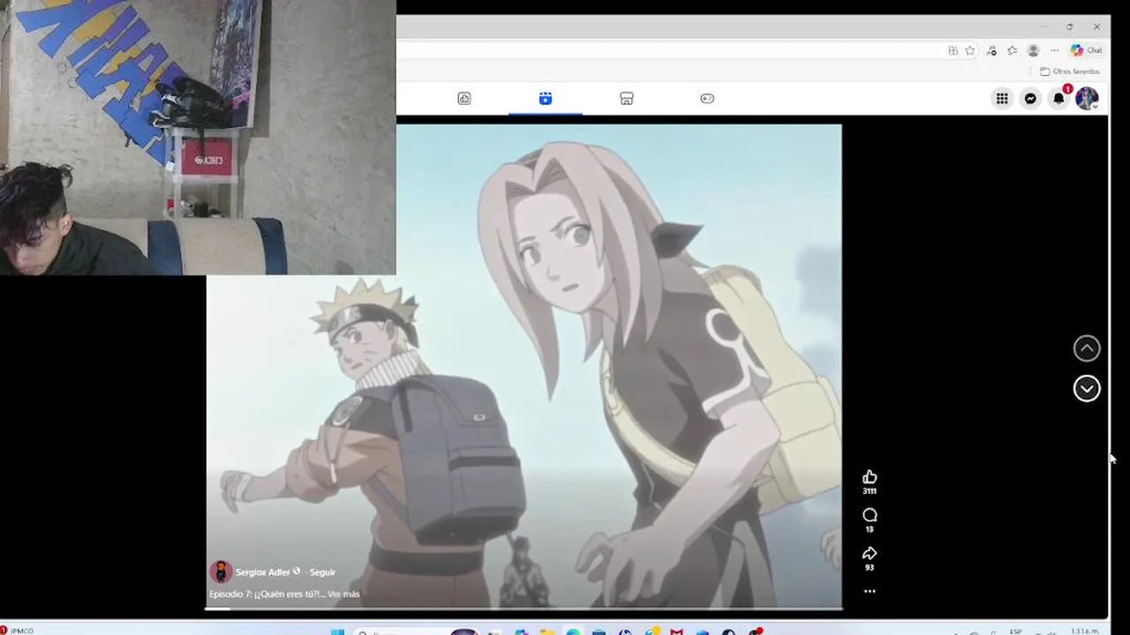Open the Marketplace tab icon
Image resolution: width=1130 pixels, height=635 pixels.
click(627, 99)
